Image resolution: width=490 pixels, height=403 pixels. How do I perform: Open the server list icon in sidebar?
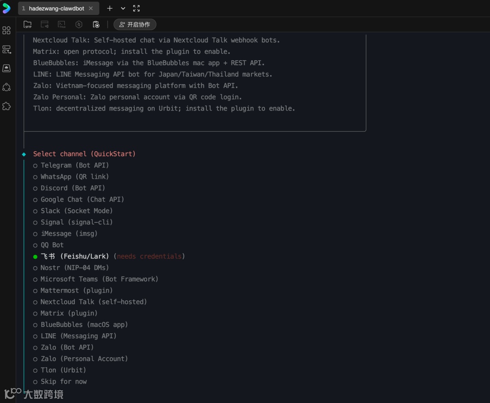pyautogui.click(x=6, y=49)
